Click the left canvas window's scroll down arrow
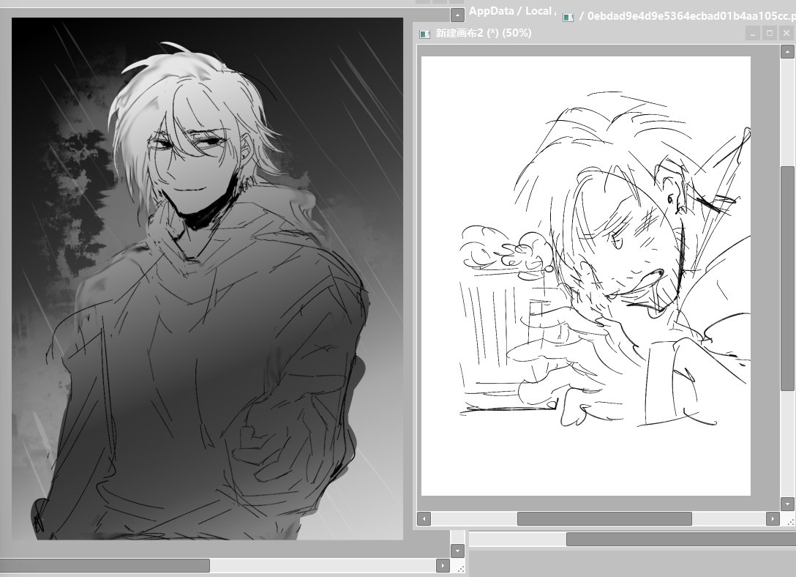 [457, 551]
